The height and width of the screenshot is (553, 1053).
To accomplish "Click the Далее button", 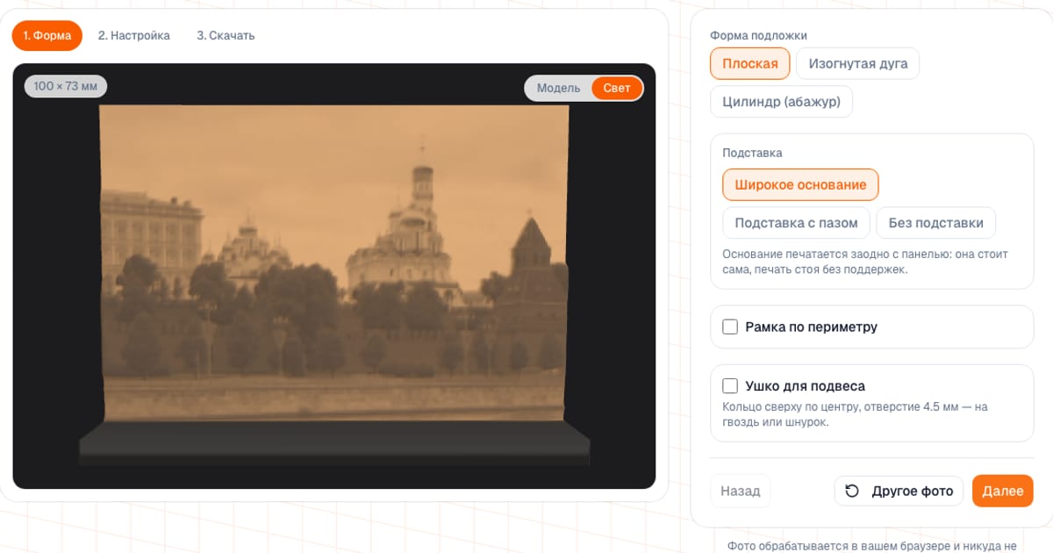I will [1003, 492].
